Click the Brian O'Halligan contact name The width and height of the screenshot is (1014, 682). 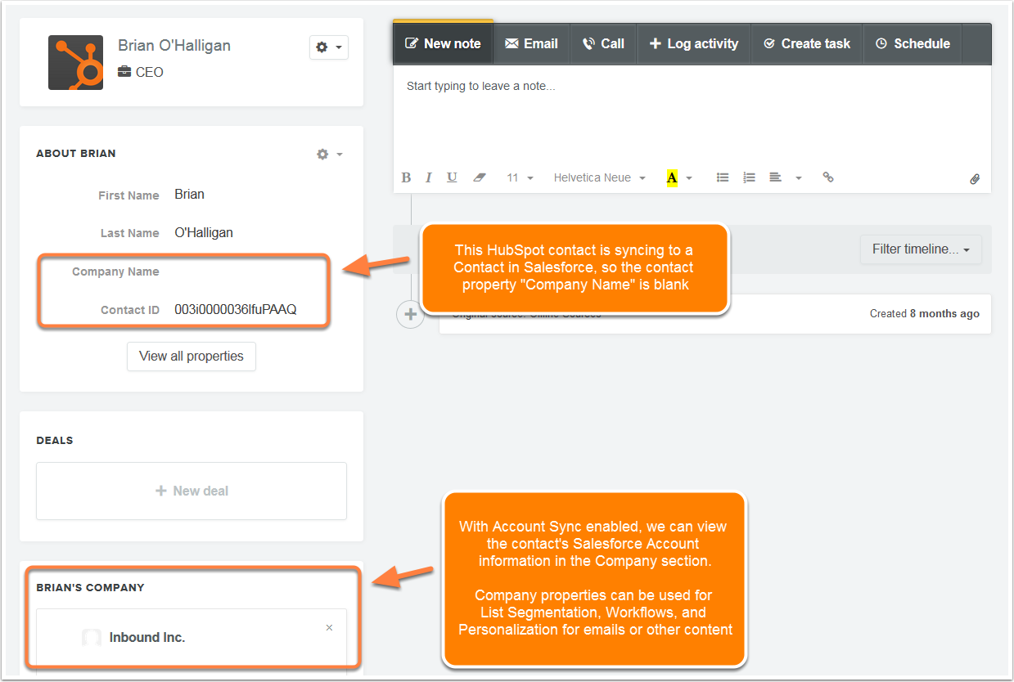point(174,45)
